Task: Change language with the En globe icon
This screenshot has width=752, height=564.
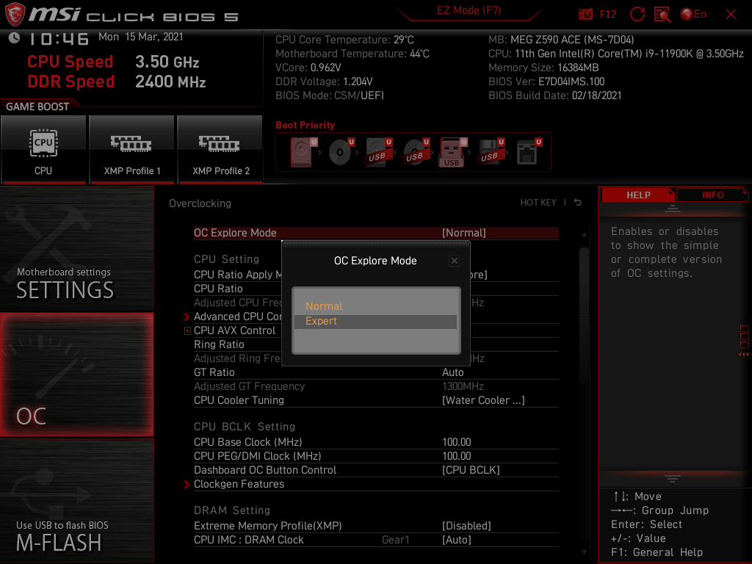Action: click(x=693, y=15)
